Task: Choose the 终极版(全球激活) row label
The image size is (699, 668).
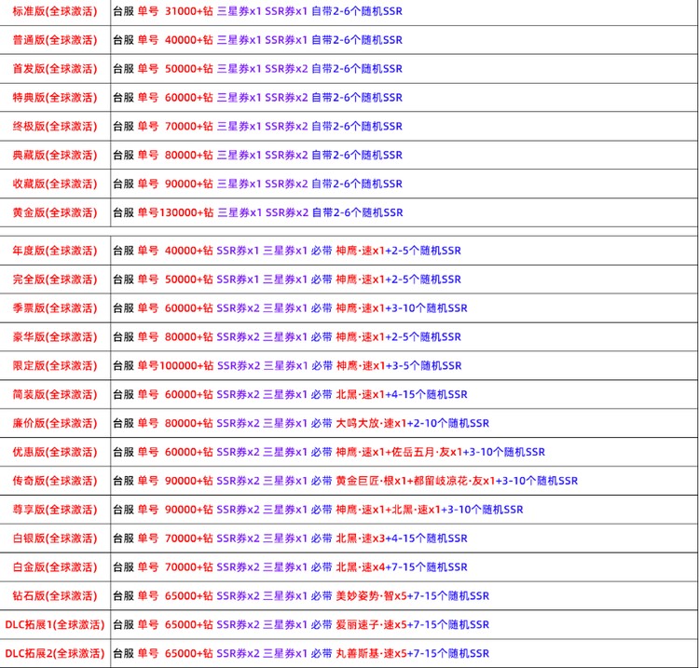Action: coord(54,127)
